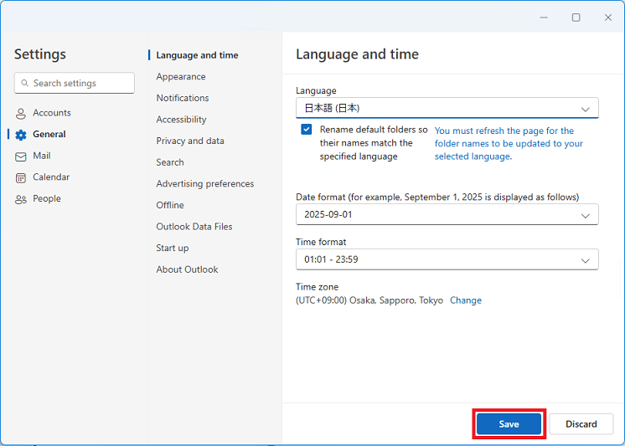Select Notifications in settings list
This screenshot has height=446, width=625.
tap(183, 98)
